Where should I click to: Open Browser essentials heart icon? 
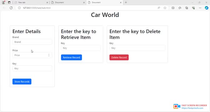193,8
